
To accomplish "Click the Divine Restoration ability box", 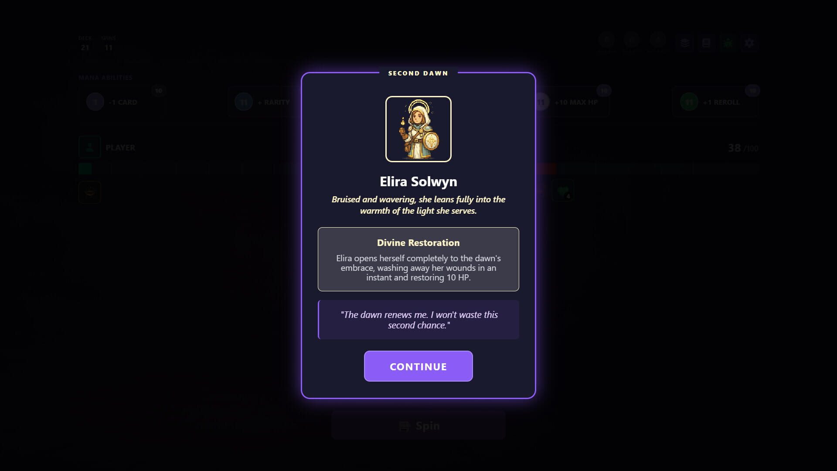I will tap(418, 259).
